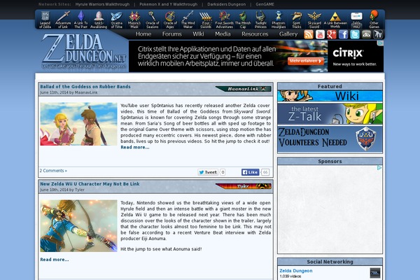Open the Gallery menu item

[288, 34]
